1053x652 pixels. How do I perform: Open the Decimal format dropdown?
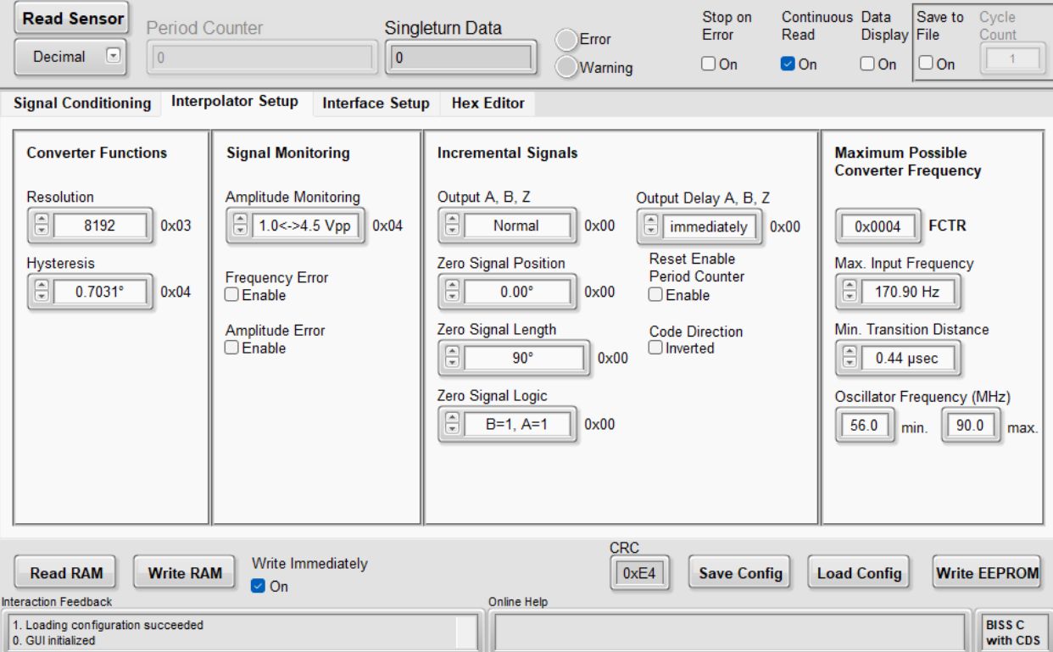[113, 57]
